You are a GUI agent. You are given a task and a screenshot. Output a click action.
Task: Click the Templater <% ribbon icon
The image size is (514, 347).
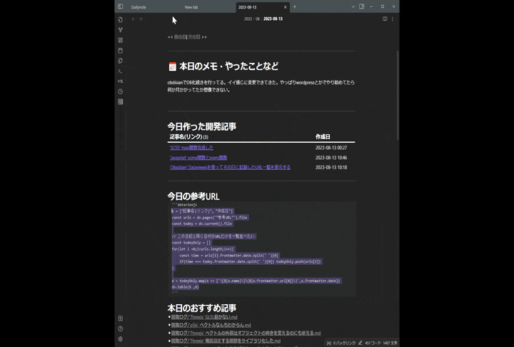[121, 81]
